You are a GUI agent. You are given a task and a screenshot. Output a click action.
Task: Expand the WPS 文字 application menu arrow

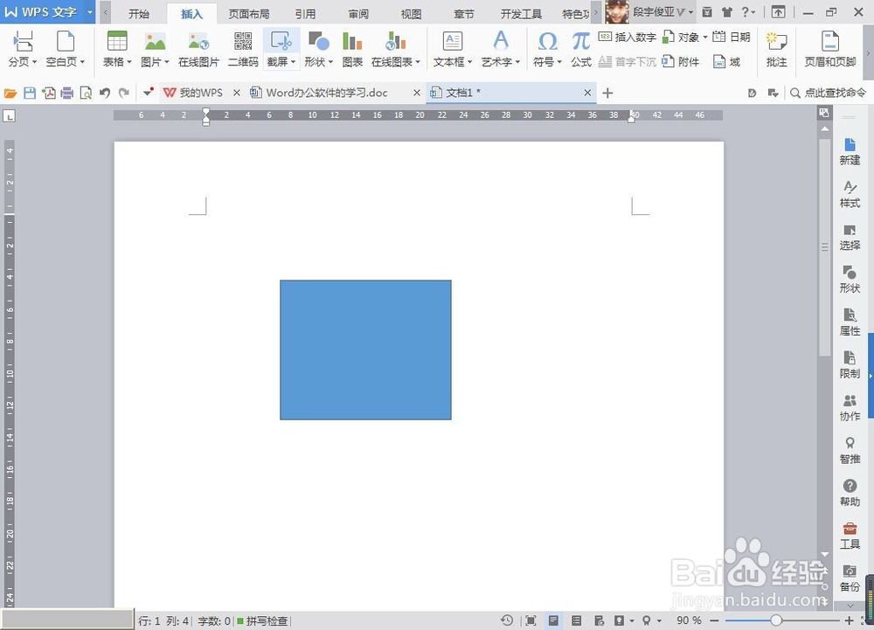(90, 11)
